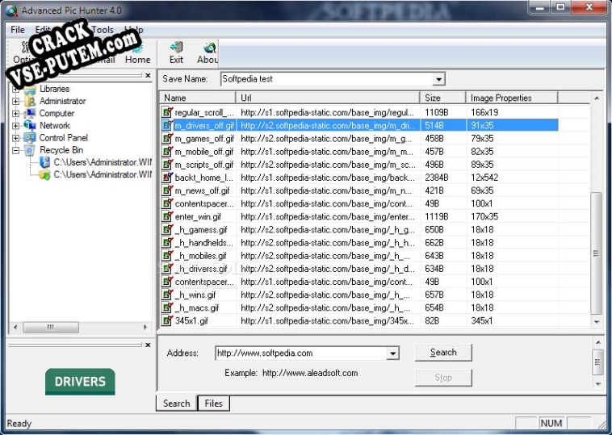This screenshot has height=435, width=612.
Task: Close the image preview panel
Action: pos(148,345)
